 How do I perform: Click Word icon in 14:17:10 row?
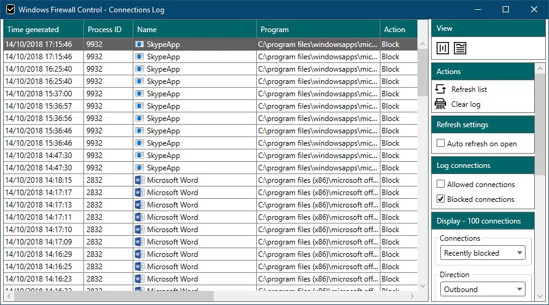pyautogui.click(x=140, y=229)
